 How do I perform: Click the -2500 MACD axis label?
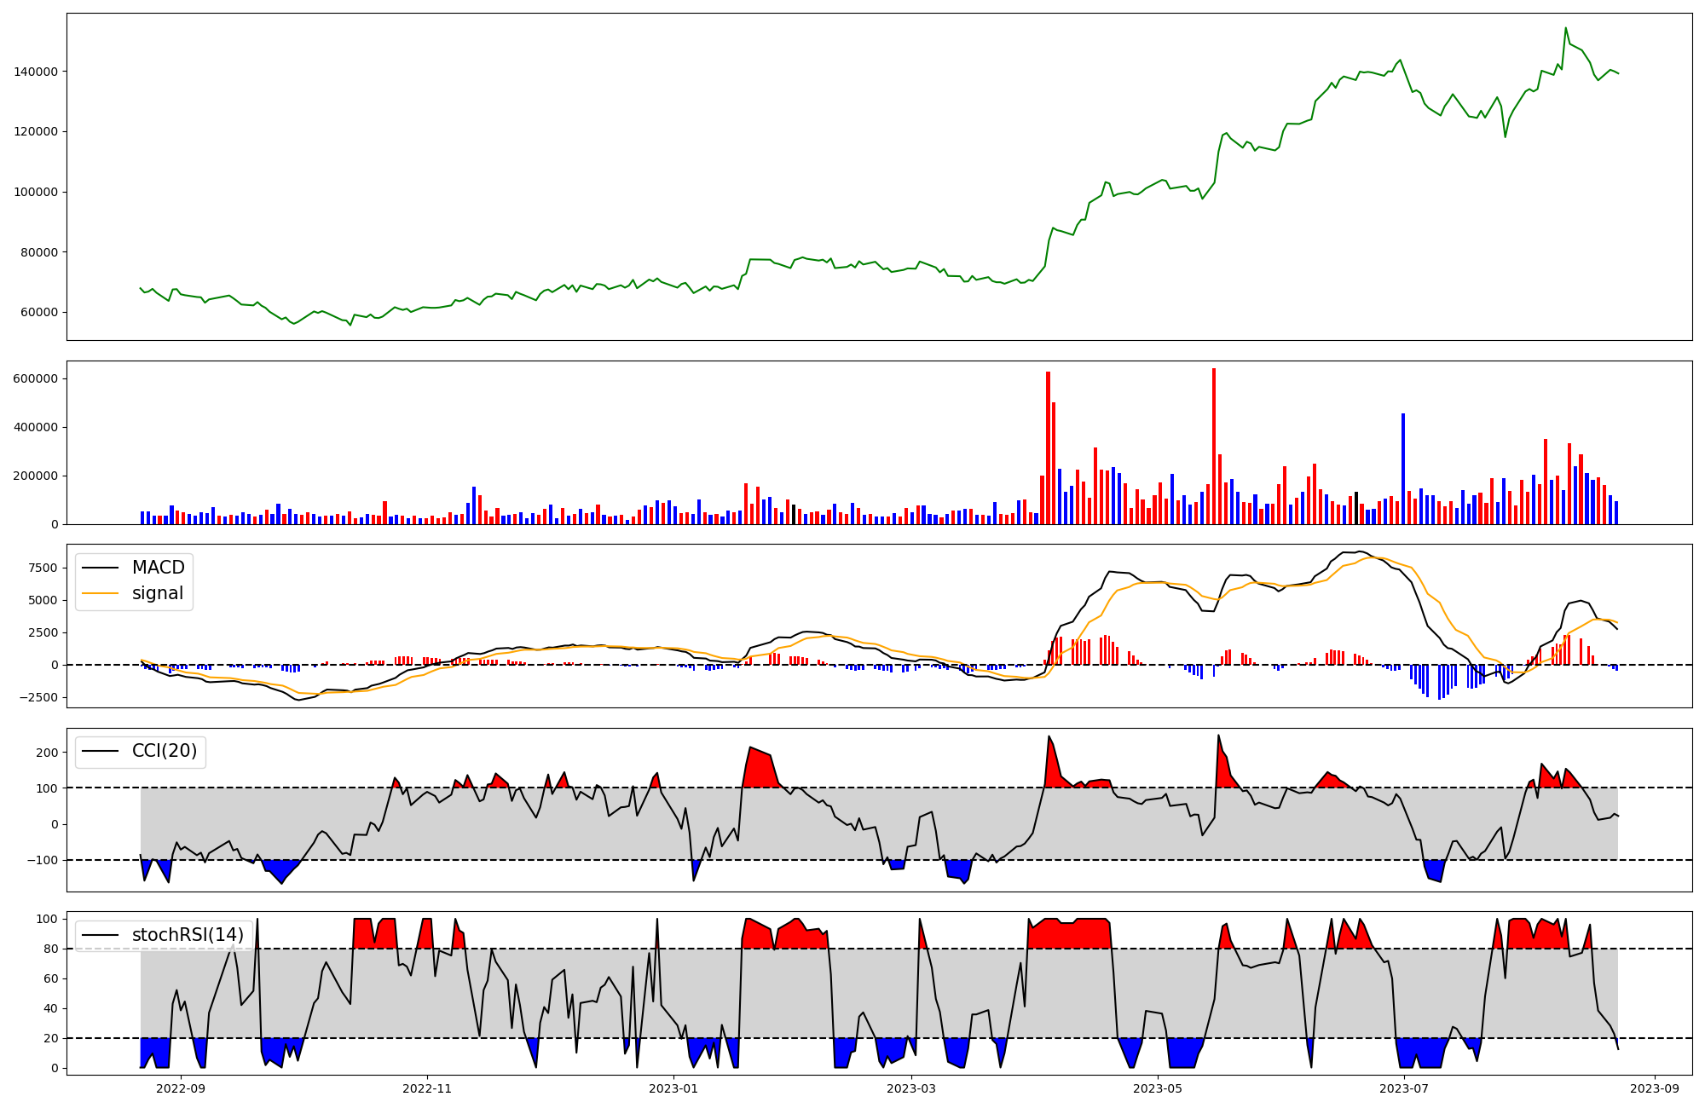click(x=38, y=698)
